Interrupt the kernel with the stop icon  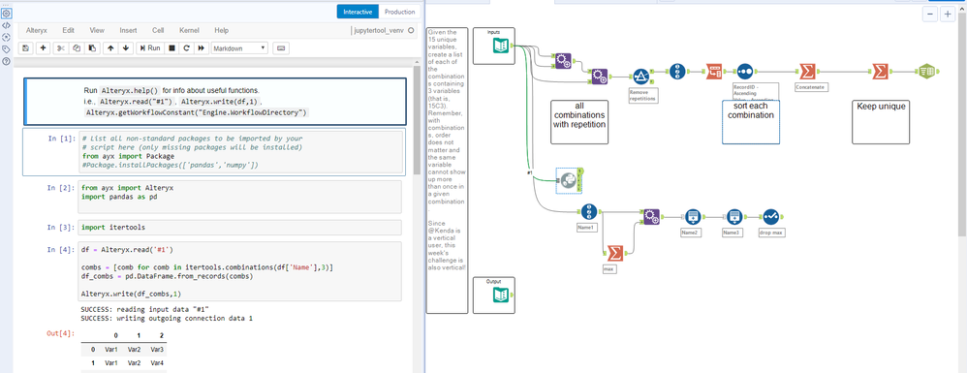(172, 47)
